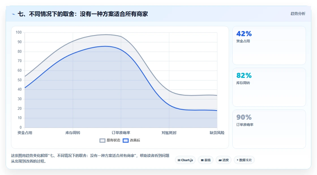Click the 趋势分析 label in header

pyautogui.click(x=298, y=14)
